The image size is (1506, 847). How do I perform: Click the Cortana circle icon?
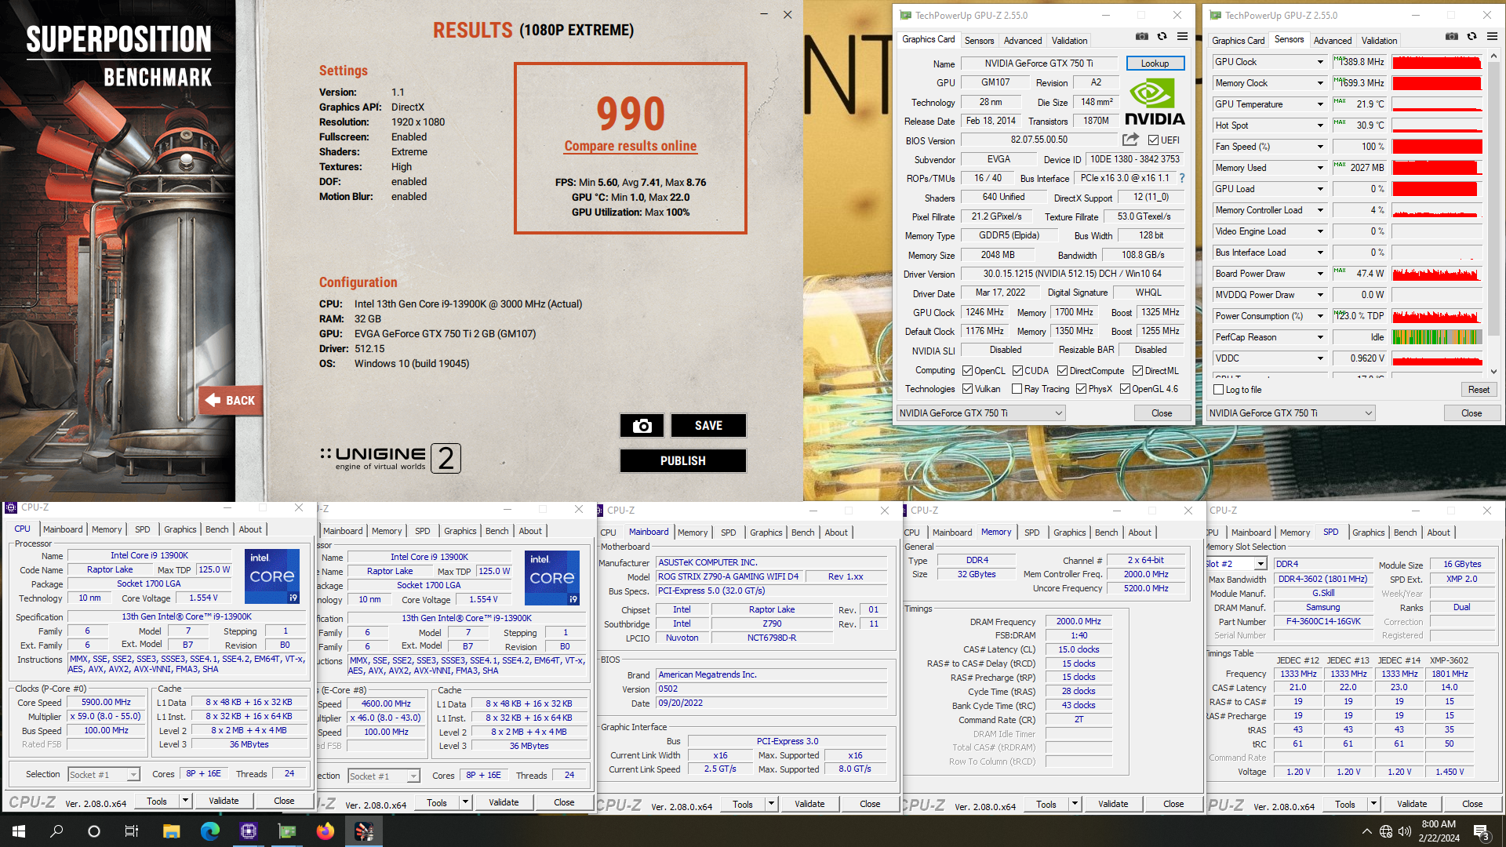click(x=94, y=831)
